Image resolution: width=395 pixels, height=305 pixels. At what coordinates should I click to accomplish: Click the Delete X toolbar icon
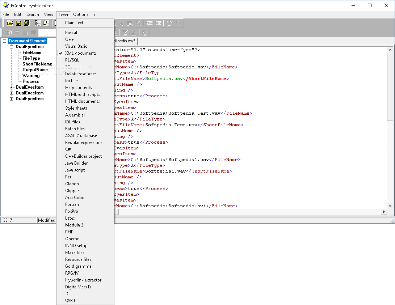pyautogui.click(x=138, y=24)
